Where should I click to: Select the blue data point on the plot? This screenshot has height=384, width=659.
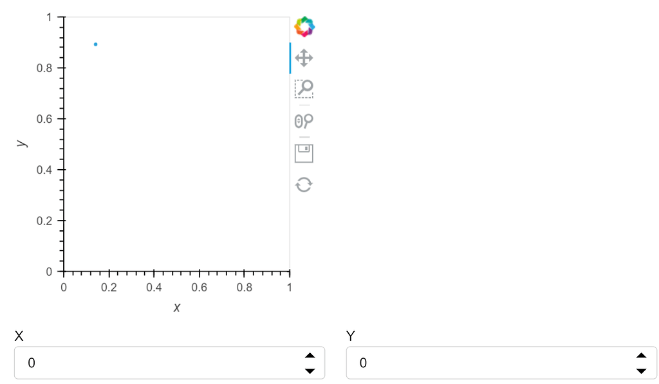pos(95,44)
